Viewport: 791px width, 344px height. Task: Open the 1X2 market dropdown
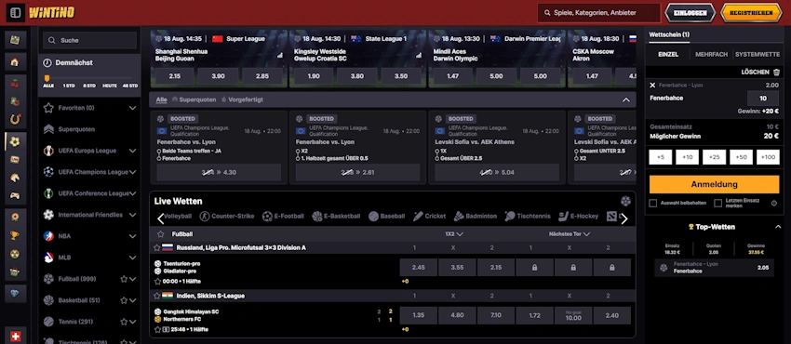(454, 234)
